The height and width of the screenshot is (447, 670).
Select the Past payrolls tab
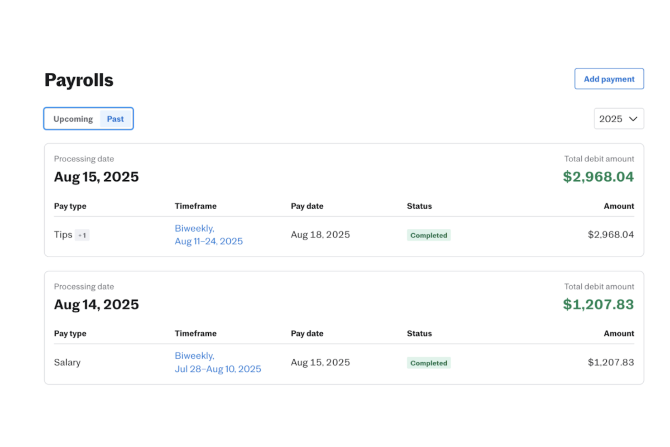(x=115, y=119)
